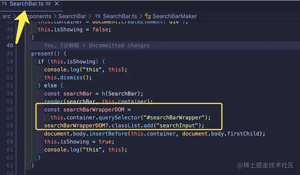Click the present() method name
300x175 pixels.
[x=42, y=53]
